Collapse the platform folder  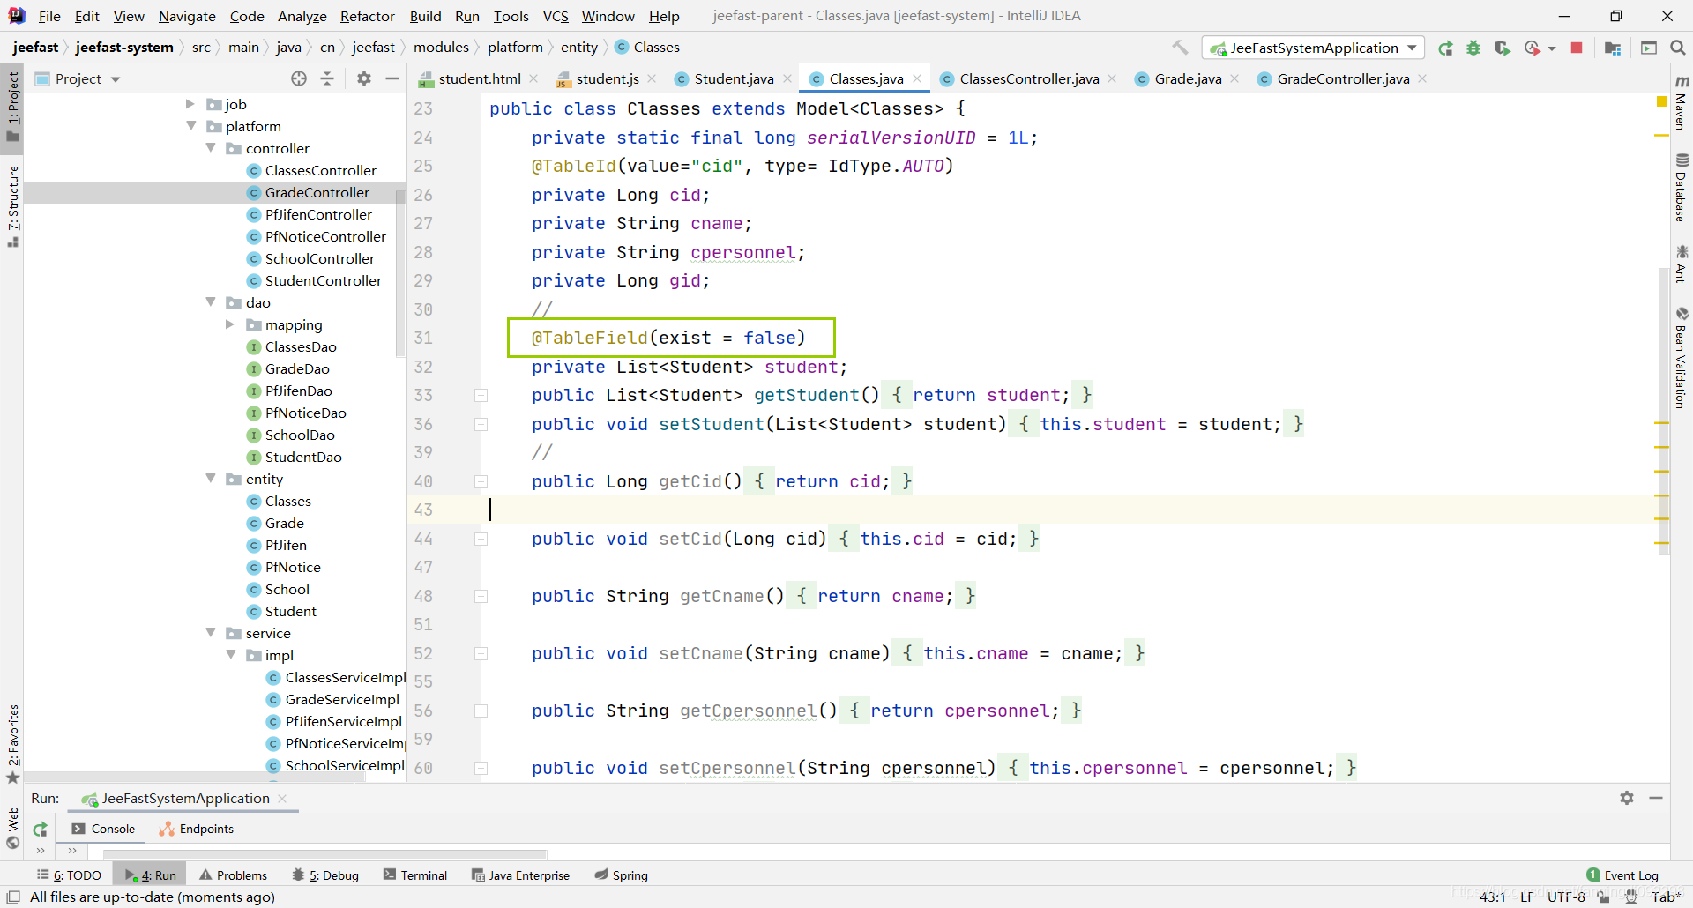(191, 126)
